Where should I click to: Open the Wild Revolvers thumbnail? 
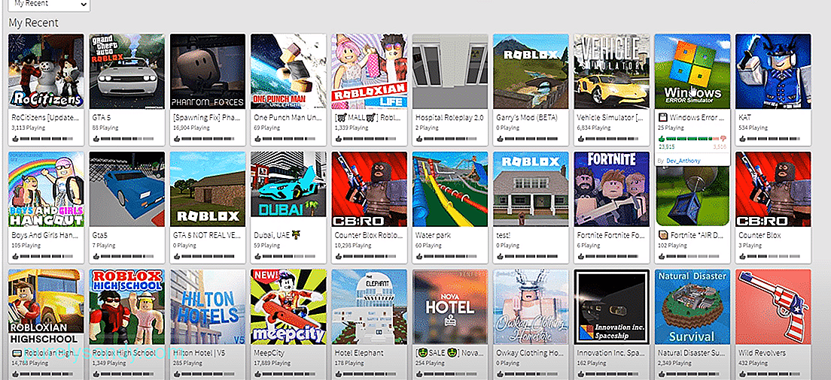point(773,307)
